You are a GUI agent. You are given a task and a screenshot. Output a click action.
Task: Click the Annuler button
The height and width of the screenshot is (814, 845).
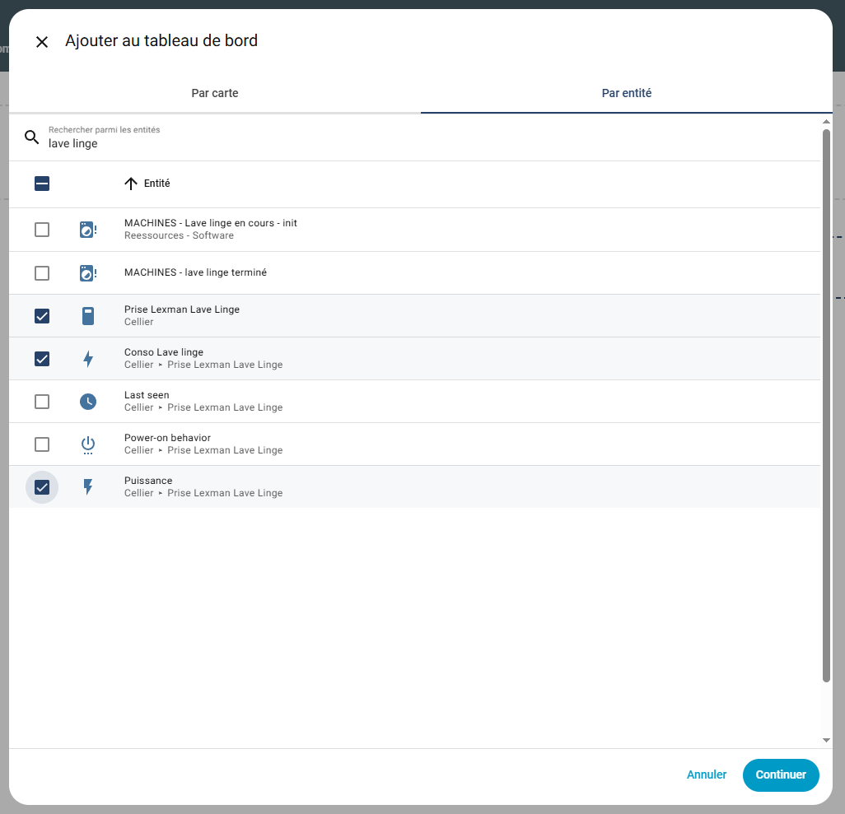click(706, 774)
